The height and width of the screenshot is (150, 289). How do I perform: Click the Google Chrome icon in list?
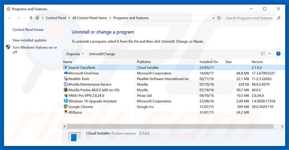(x=66, y=107)
